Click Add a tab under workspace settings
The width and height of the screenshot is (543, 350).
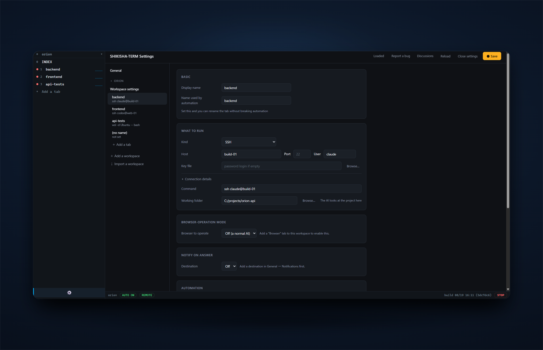click(x=122, y=145)
